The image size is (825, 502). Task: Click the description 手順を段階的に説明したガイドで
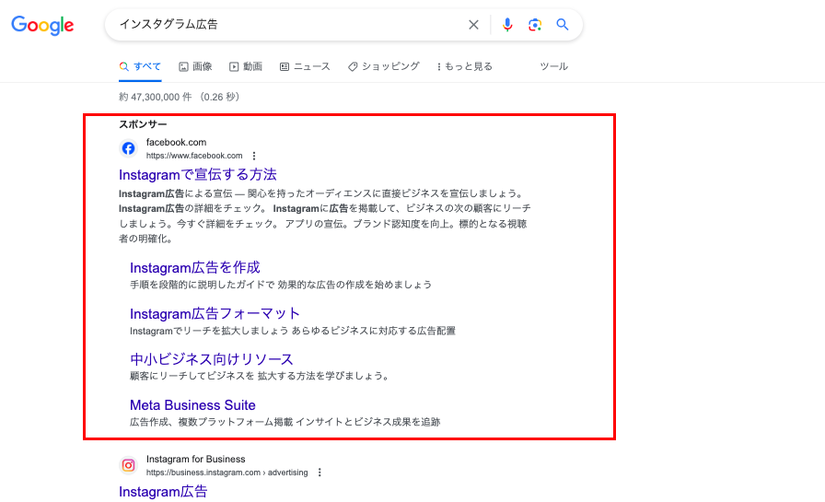point(203,285)
